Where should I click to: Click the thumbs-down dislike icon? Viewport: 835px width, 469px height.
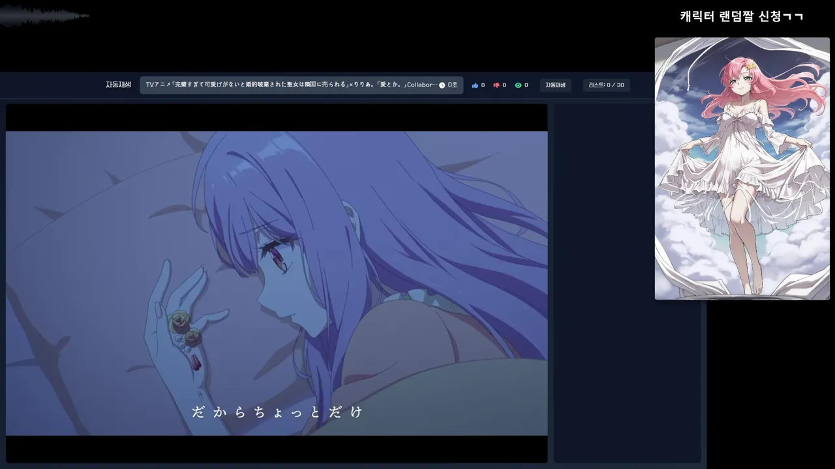[x=496, y=85]
